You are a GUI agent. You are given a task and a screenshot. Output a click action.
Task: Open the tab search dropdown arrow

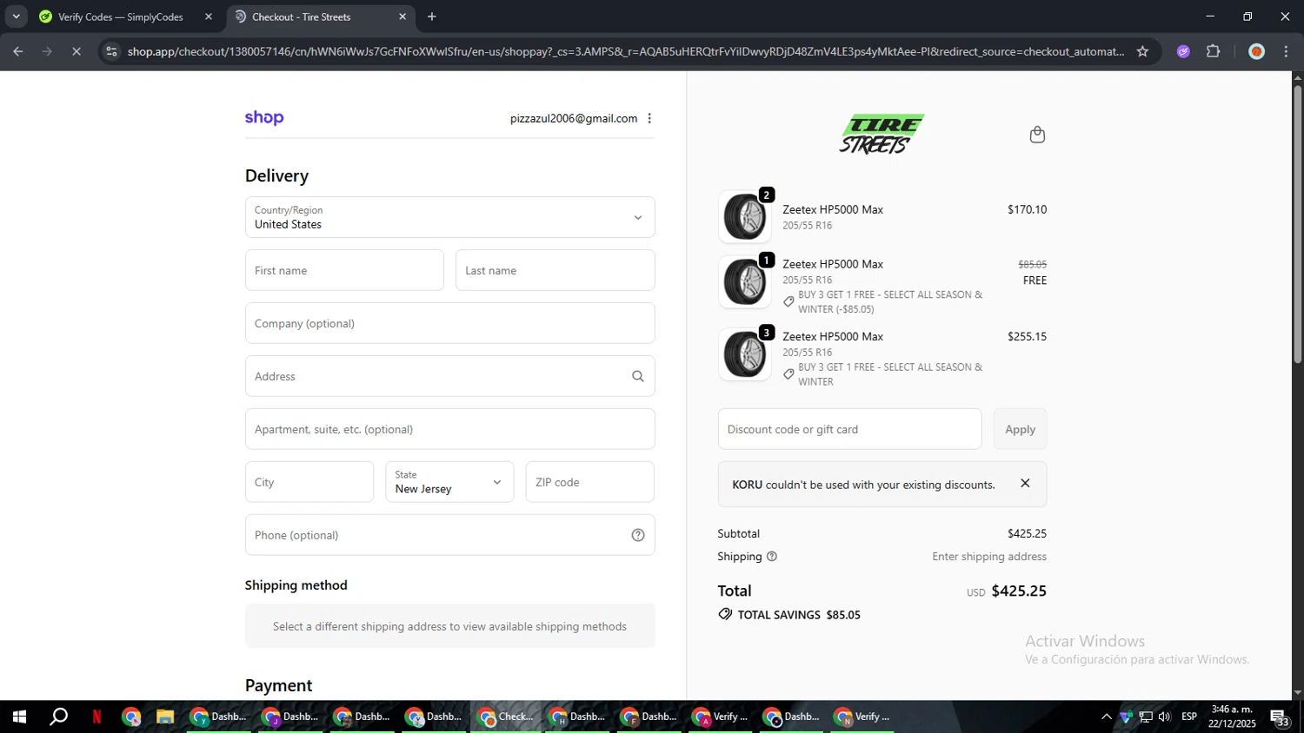pyautogui.click(x=16, y=17)
